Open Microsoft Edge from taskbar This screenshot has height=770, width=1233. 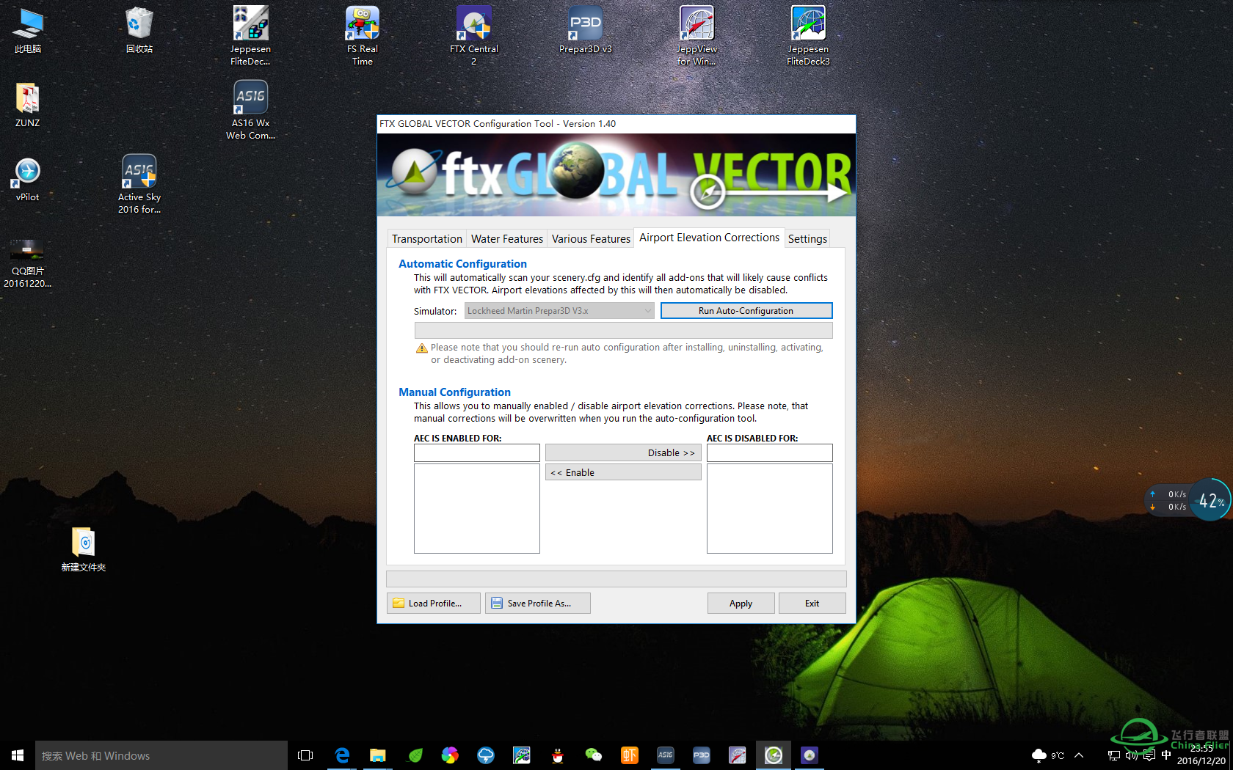click(x=342, y=755)
